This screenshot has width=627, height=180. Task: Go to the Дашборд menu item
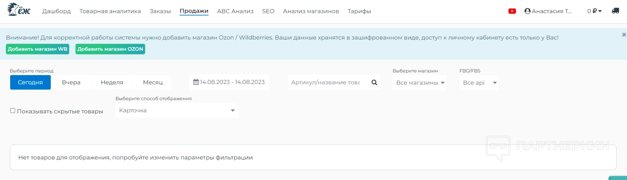57,11
